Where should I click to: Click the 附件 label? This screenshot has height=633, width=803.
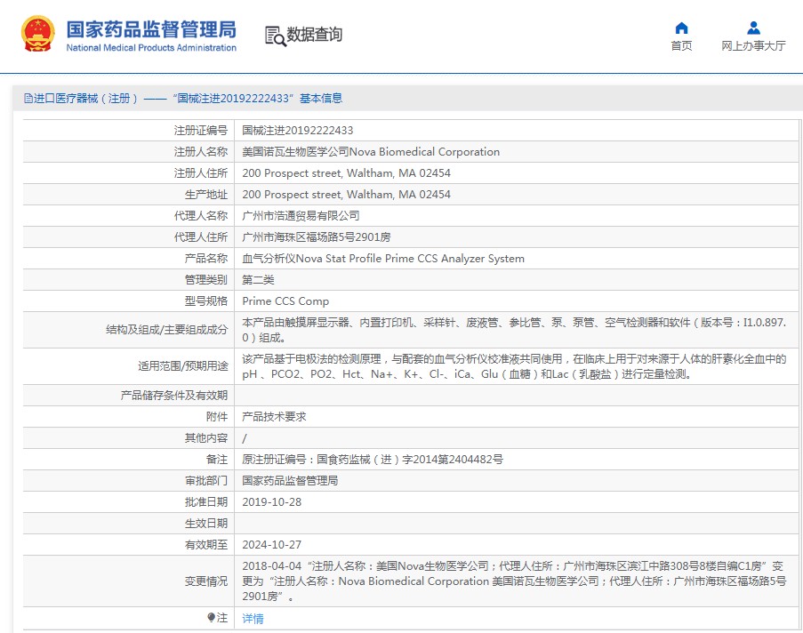pos(217,417)
